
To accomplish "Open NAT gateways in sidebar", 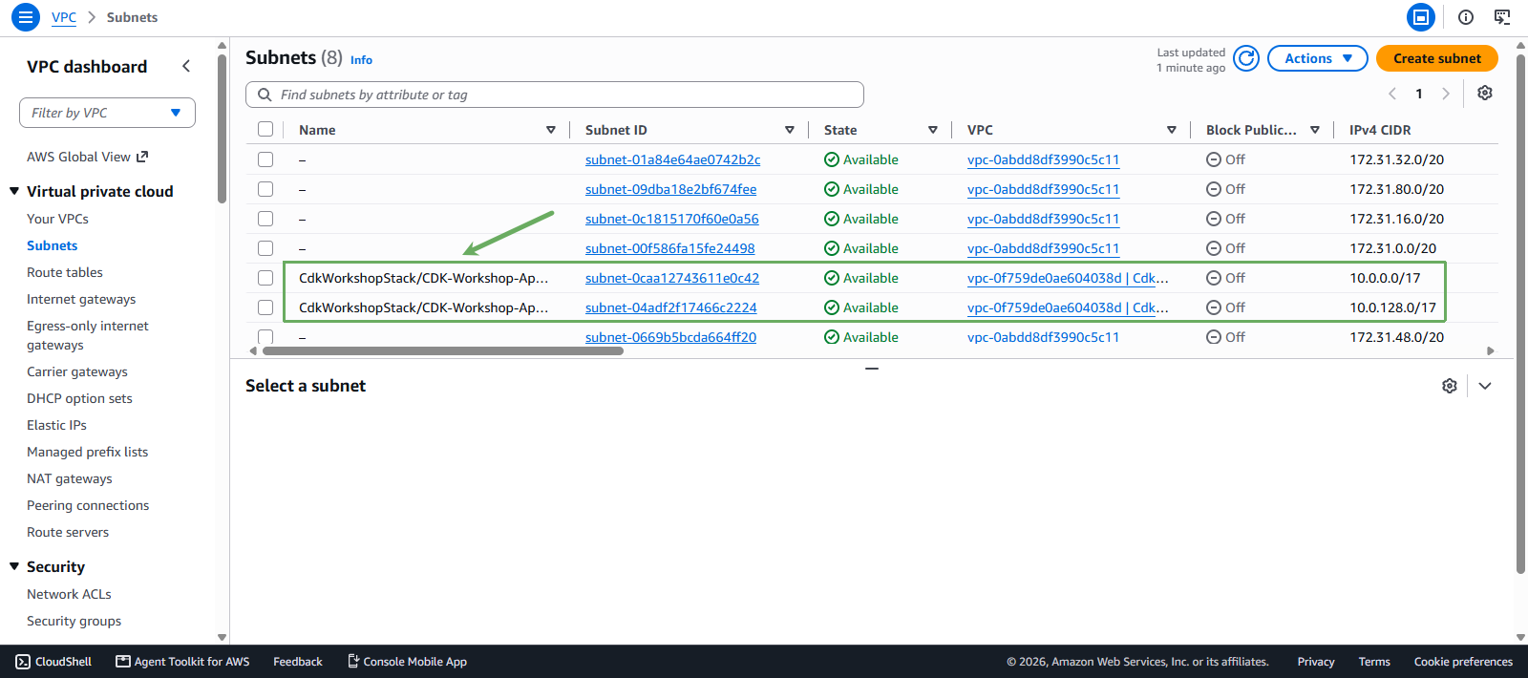I will [70, 478].
